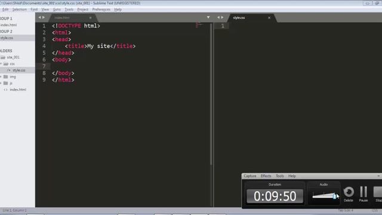This screenshot has width=382, height=215.
Task: Go to next tab in left pane
Action: tap(44, 17)
